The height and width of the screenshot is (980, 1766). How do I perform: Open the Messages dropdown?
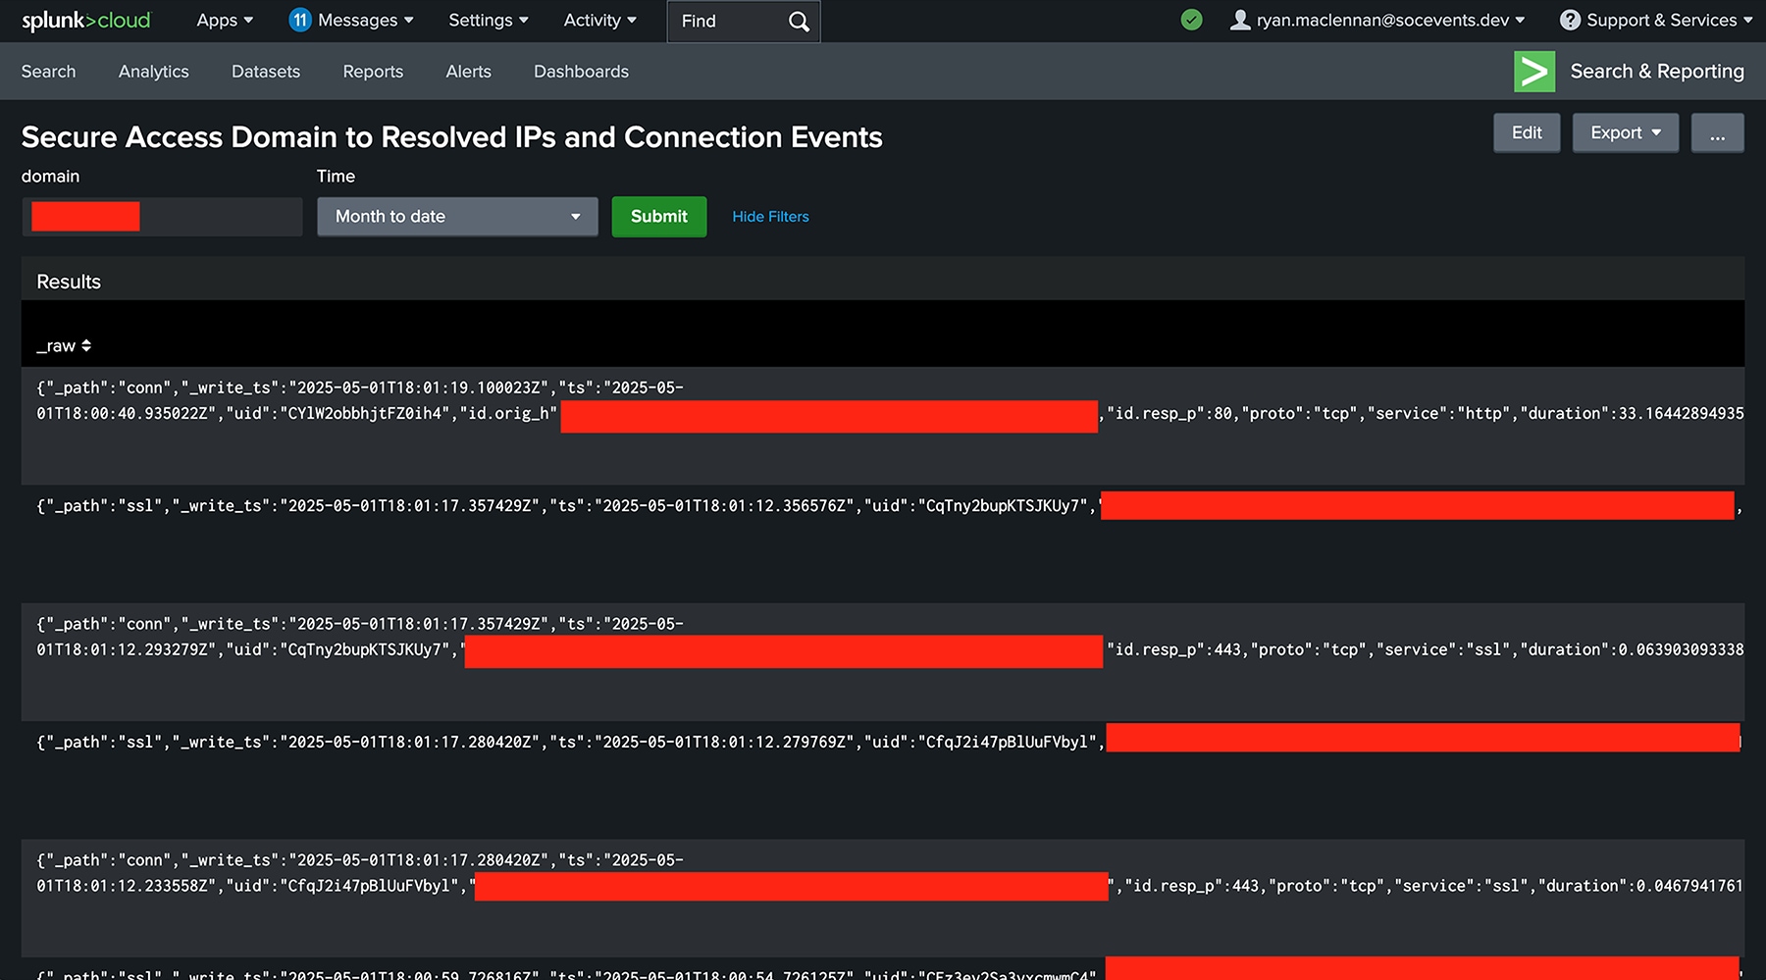365,21
